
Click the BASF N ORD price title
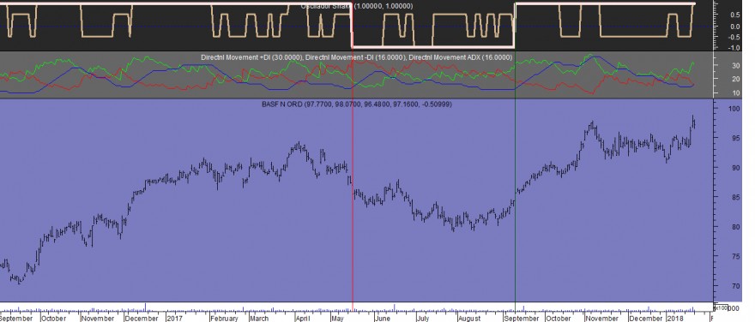[356, 104]
